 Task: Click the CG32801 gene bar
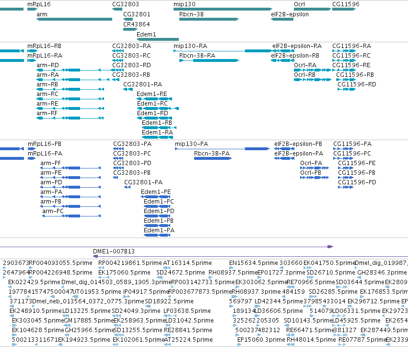[x=128, y=19]
